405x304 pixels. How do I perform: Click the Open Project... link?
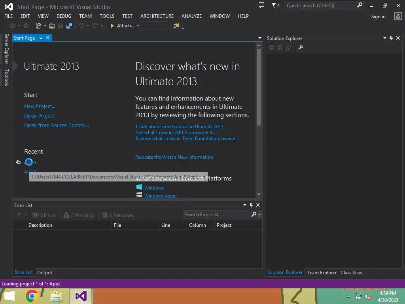pos(41,116)
